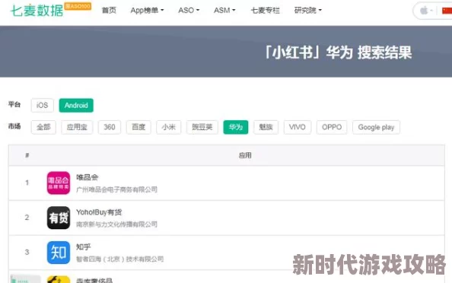The height and width of the screenshot is (283, 452).
Task: Click the 「小红书」华为 搜索结果 heading
Action: tap(338, 52)
